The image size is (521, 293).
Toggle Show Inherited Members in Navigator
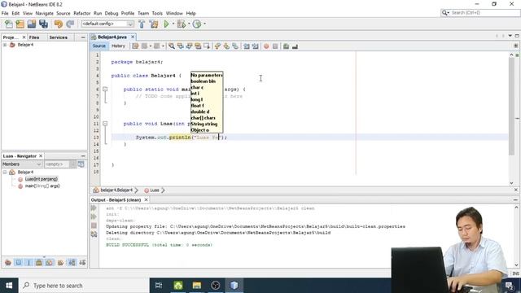8,263
